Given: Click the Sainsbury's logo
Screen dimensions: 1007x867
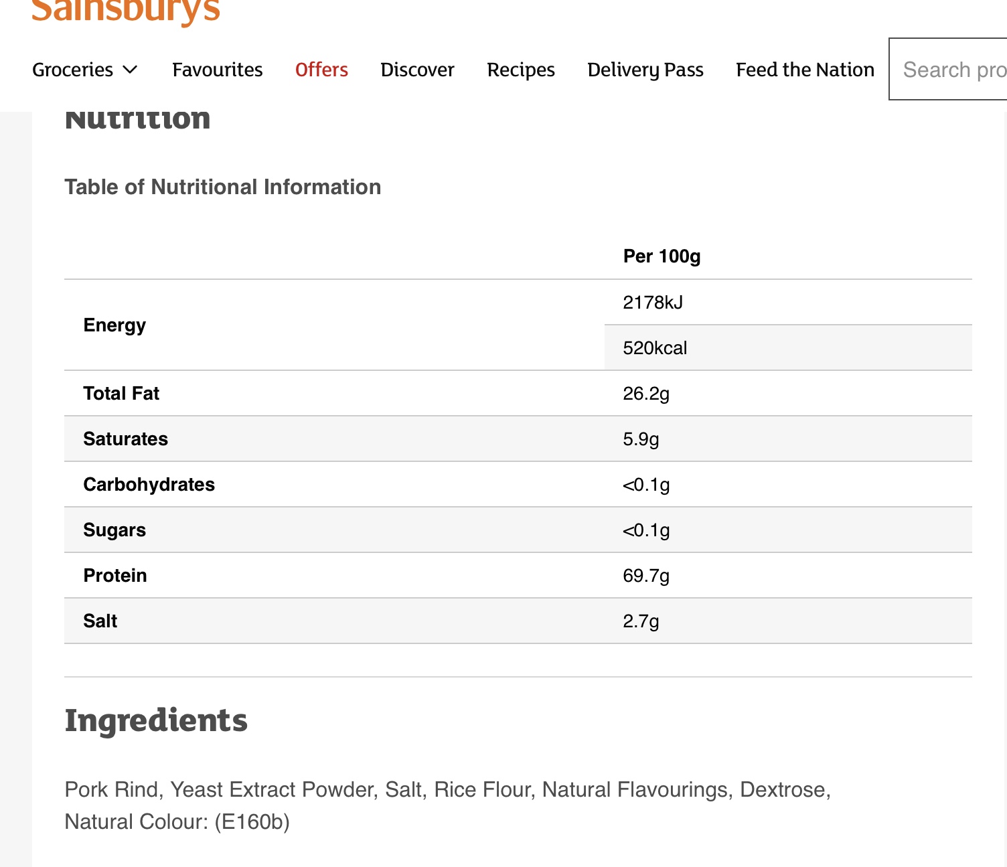Looking at the screenshot, I should click(126, 11).
